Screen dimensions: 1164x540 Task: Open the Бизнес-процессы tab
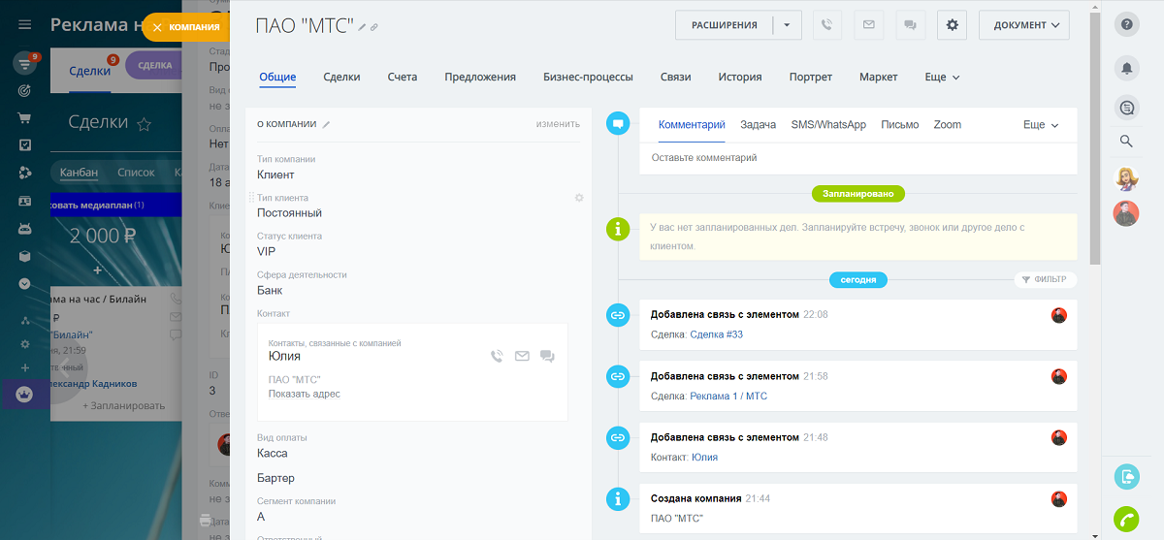click(x=588, y=77)
